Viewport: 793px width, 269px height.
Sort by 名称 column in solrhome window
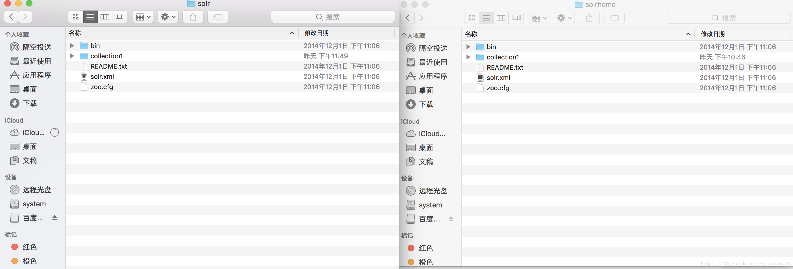point(578,34)
